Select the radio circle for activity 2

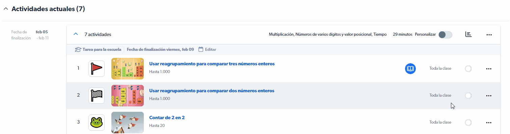pos(468,96)
